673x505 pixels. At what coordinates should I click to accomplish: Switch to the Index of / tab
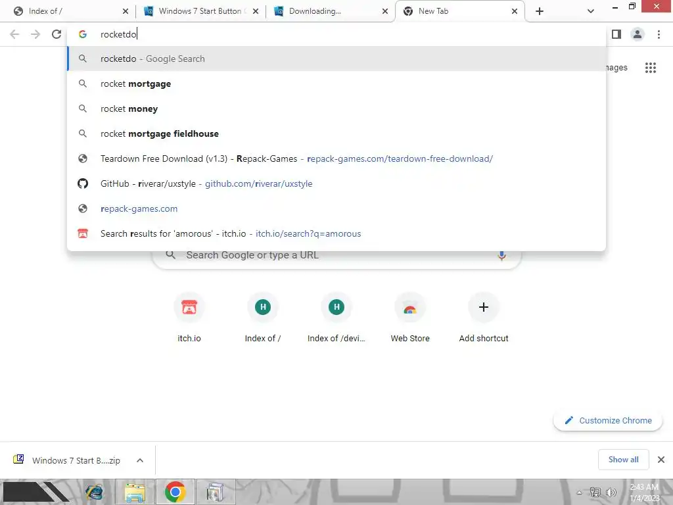point(68,12)
